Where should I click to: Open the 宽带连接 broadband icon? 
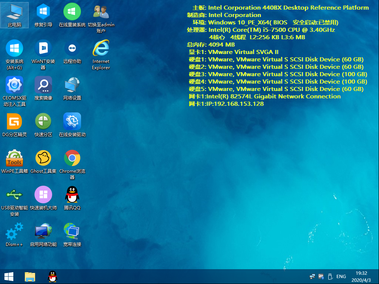(72, 235)
